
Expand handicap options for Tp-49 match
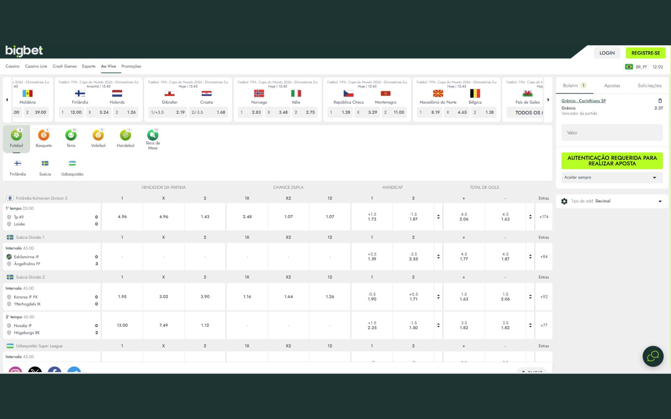tap(438, 217)
